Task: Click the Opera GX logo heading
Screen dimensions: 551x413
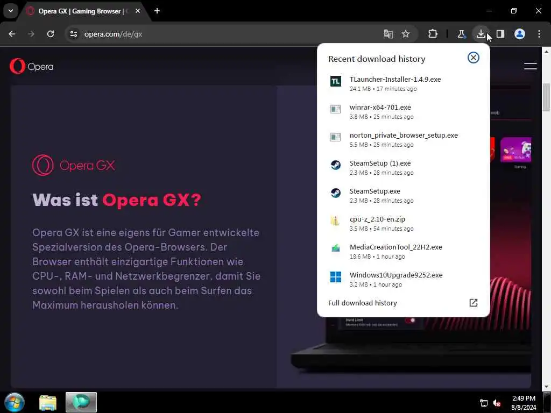Action: (x=73, y=165)
